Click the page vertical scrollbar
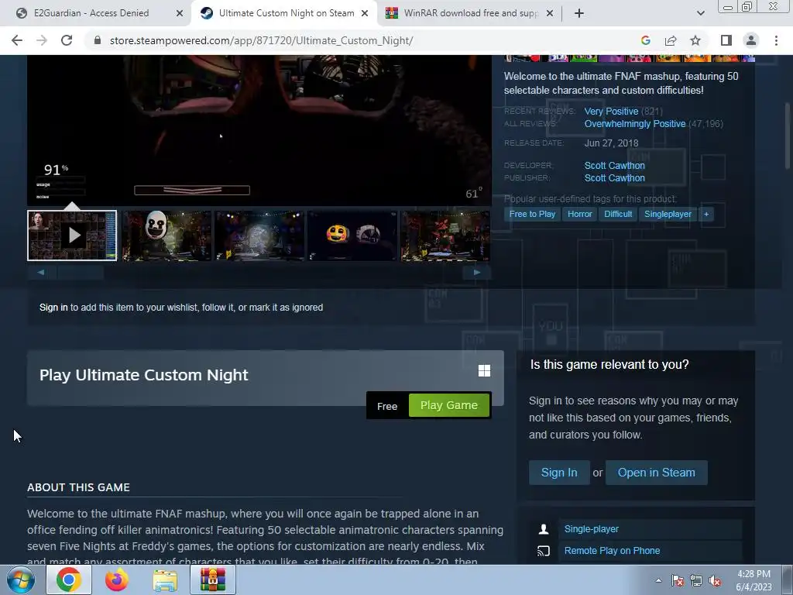This screenshot has height=595, width=793. [787, 136]
